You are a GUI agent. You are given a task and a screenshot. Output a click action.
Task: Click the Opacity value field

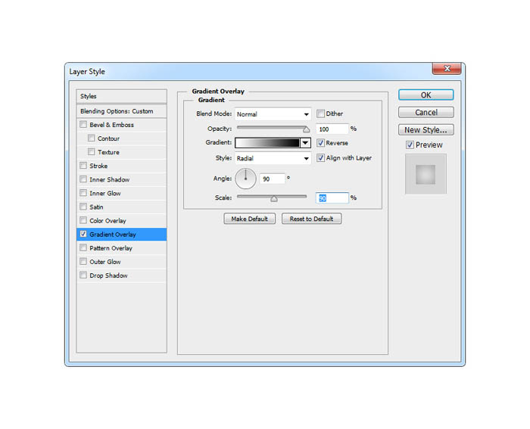[x=332, y=129]
